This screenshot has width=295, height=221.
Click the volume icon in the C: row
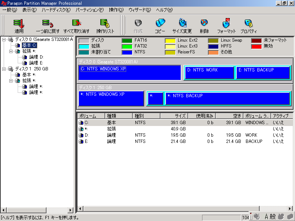(81, 123)
